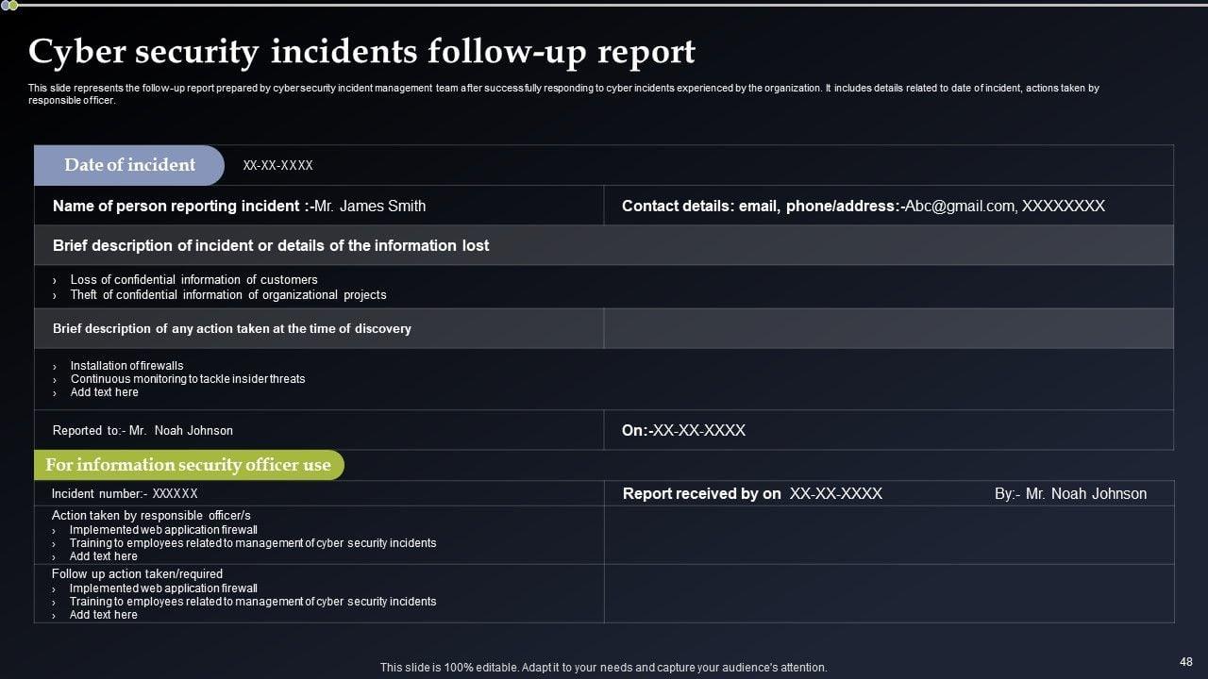Click the slide title 'Cyber security incidents follow-up report'
The height and width of the screenshot is (679, 1208).
(x=361, y=52)
